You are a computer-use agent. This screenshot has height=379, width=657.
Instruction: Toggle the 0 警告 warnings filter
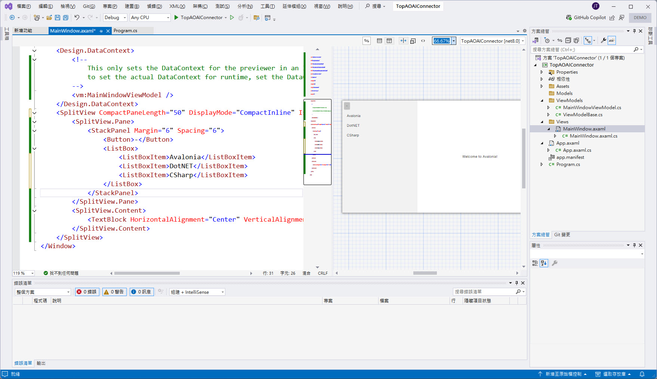click(114, 292)
